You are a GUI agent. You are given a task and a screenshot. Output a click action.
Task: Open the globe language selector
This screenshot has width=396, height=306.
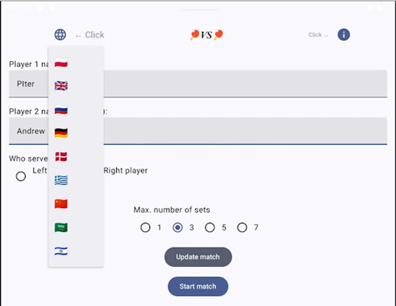point(60,34)
